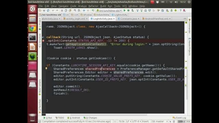
Task: Open Google Chrome from the Ubuntu launcher
Action: tap(33, 28)
